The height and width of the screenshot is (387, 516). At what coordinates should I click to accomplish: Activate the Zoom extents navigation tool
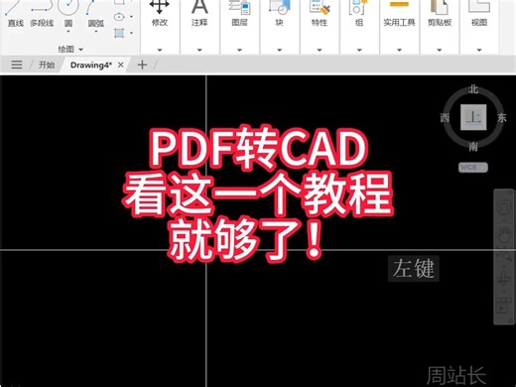504,256
